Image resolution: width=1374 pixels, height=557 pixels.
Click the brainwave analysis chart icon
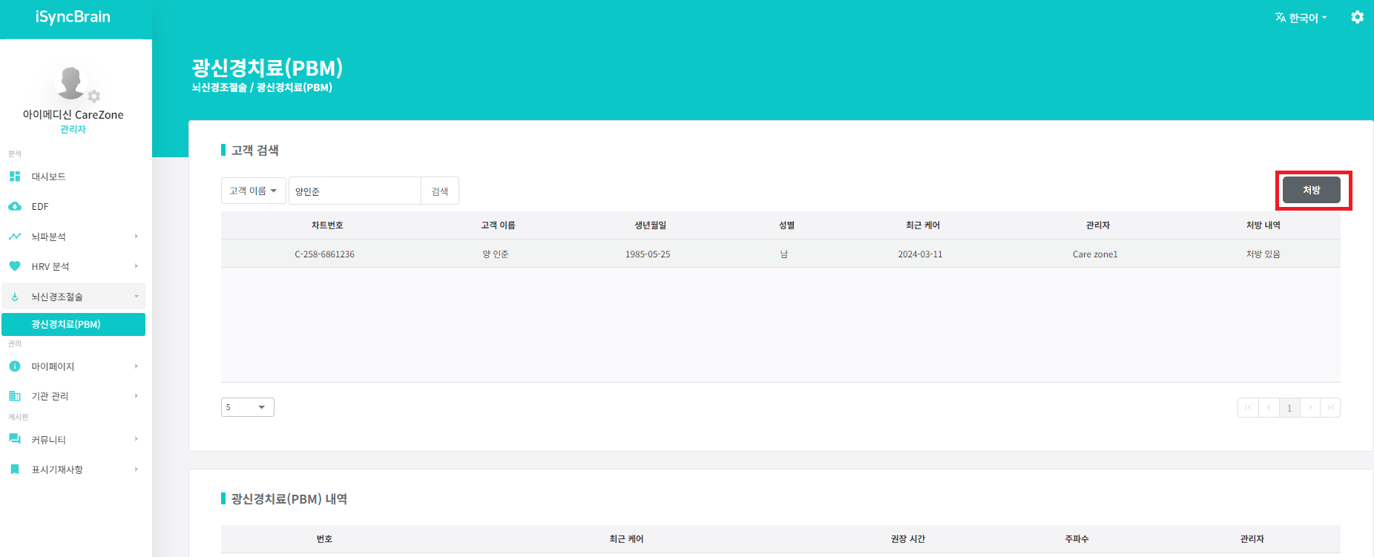tap(15, 237)
